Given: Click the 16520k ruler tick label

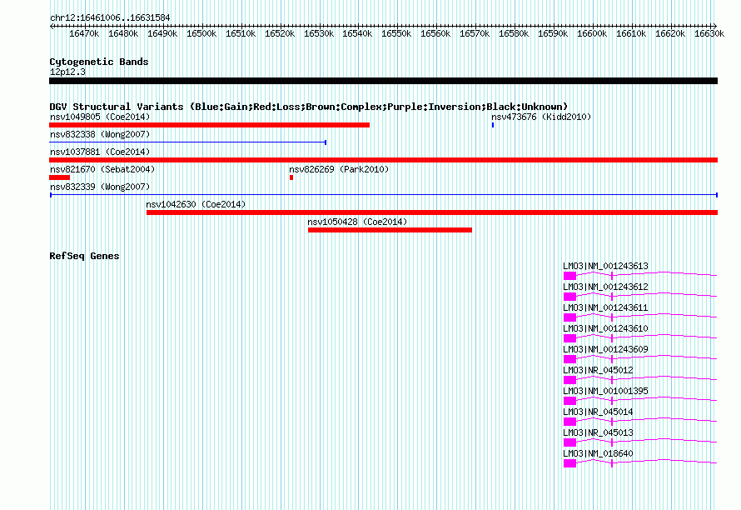Looking at the screenshot, I should (x=280, y=33).
